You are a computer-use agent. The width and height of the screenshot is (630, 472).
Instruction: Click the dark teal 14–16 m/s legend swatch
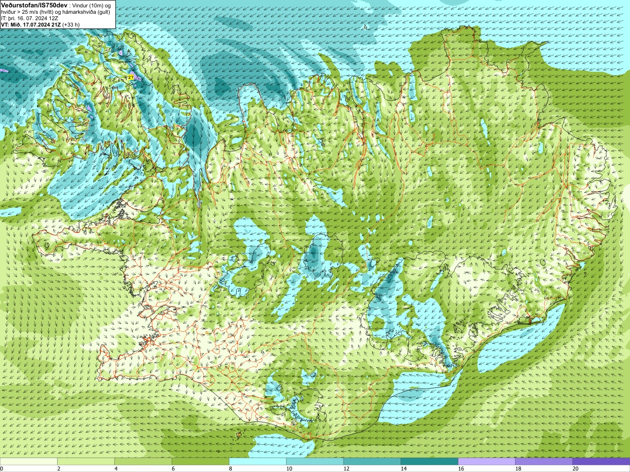(x=429, y=462)
